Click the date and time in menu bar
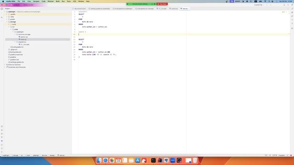Screen dimensions: 294x165 point(286,1)
